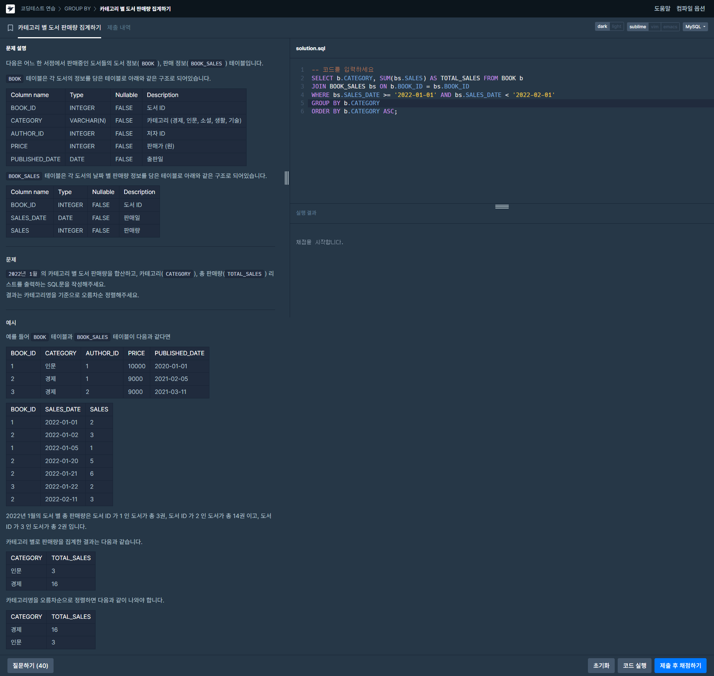This screenshot has height=676, width=714.
Task: Select vim keybinding mode
Action: [x=654, y=27]
